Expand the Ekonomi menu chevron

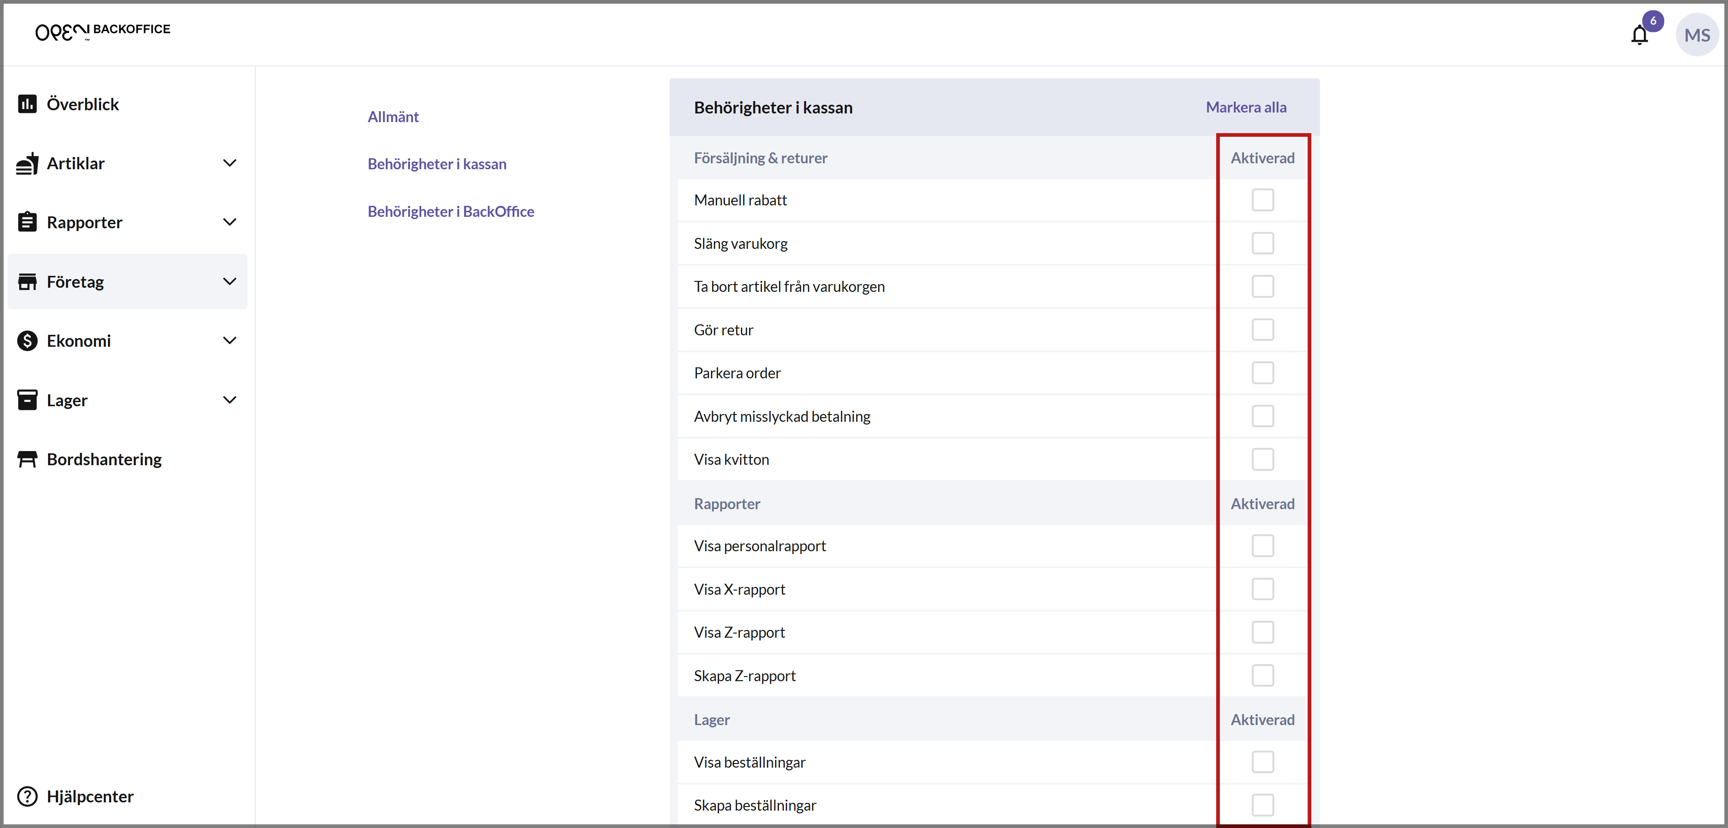click(x=230, y=341)
